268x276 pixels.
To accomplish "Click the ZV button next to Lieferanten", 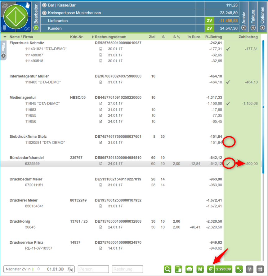I will click(210, 21).
